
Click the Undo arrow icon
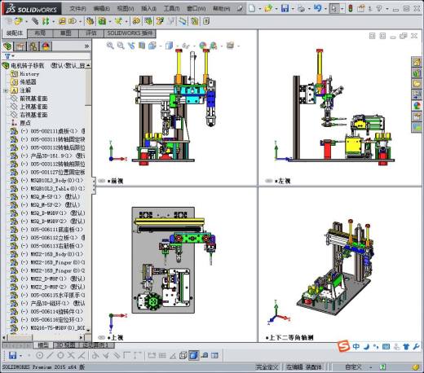click(x=317, y=8)
